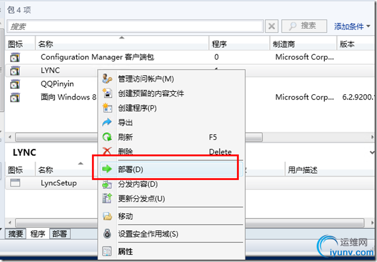Choose 设置安全作用域(S) menu entry
The width and height of the screenshot is (377, 262).
[x=172, y=234]
